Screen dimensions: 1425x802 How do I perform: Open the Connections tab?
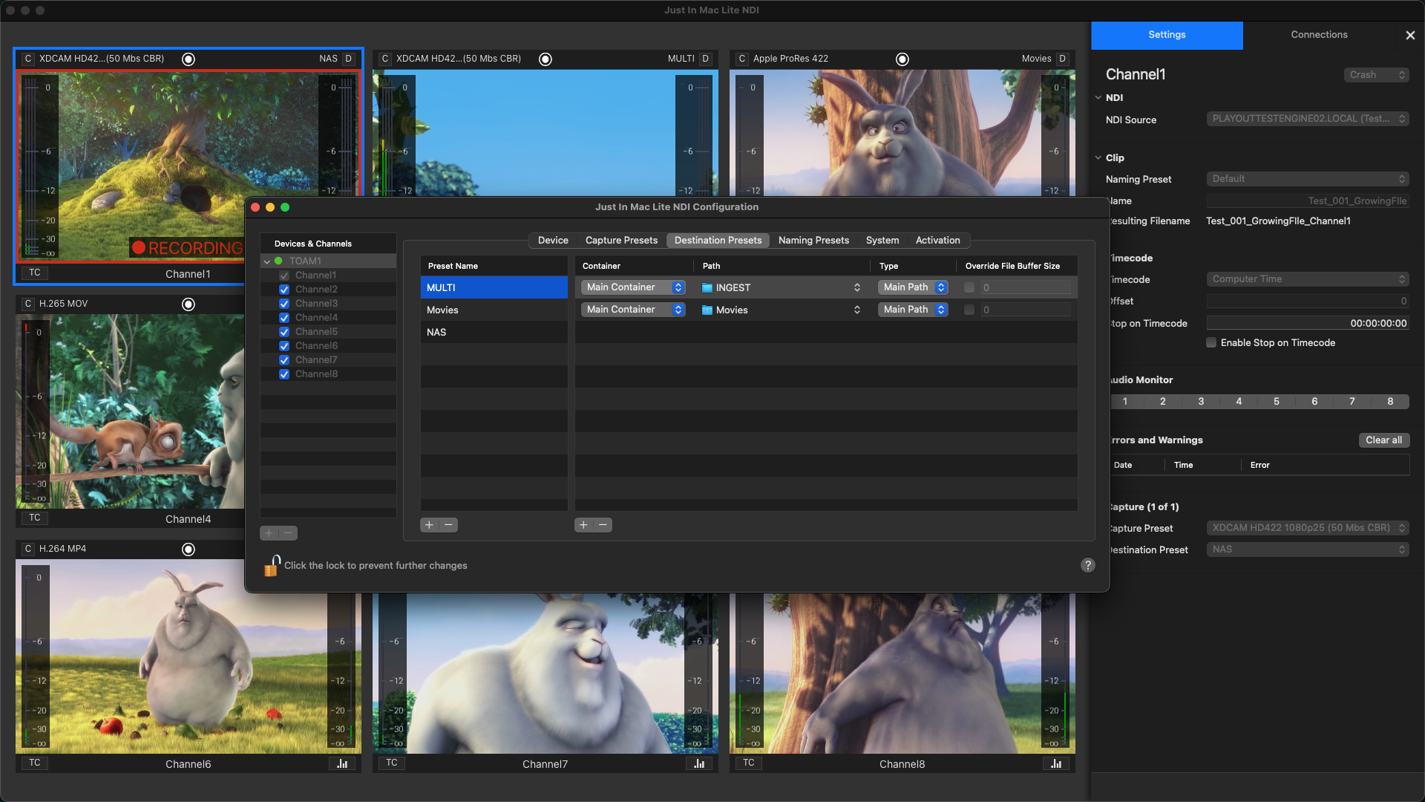pos(1319,35)
